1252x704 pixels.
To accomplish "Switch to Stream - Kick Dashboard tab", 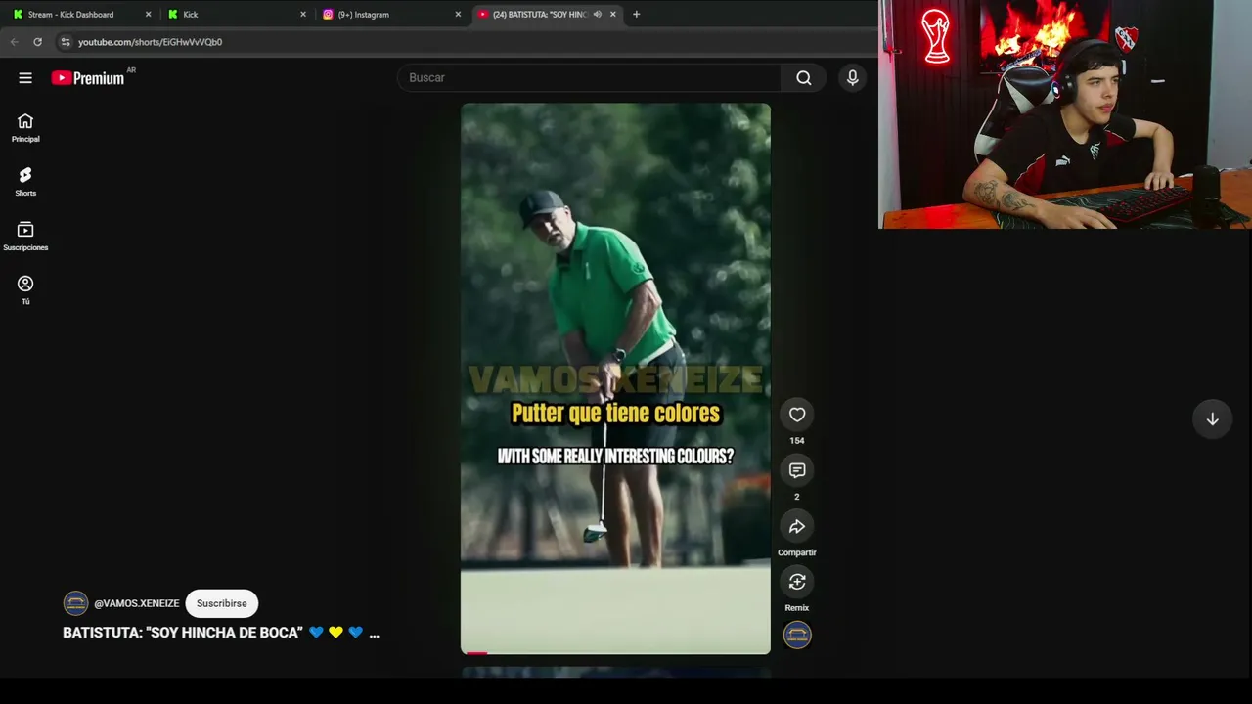I will (81, 14).
